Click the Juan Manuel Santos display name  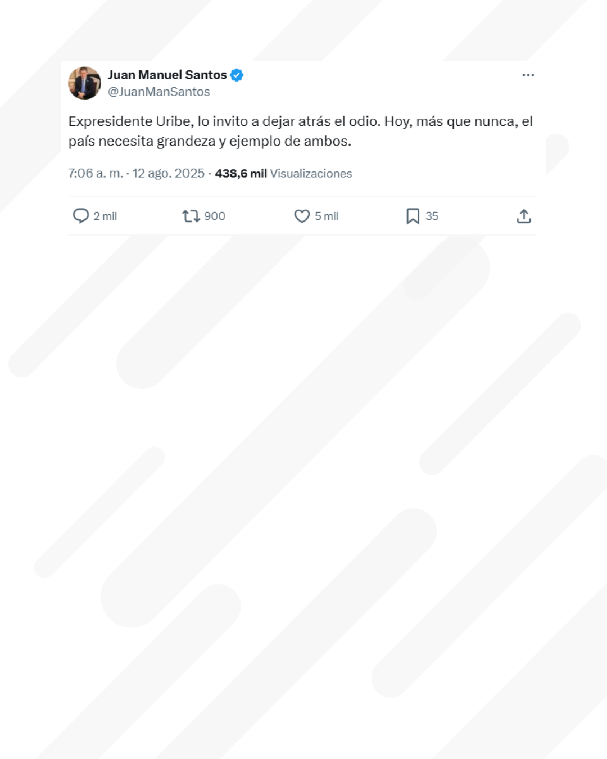pyautogui.click(x=167, y=75)
